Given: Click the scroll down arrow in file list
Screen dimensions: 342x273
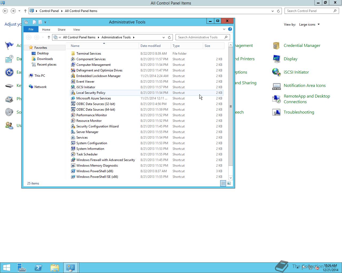Looking at the screenshot, I should (231, 178).
